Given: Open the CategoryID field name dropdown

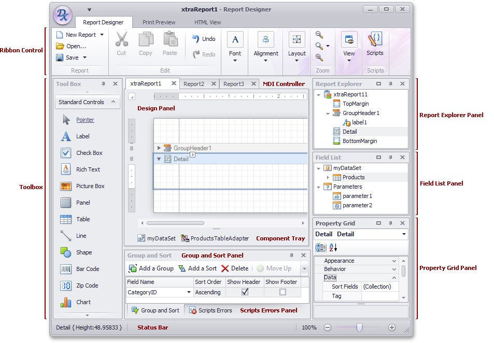Looking at the screenshot, I should [x=189, y=292].
